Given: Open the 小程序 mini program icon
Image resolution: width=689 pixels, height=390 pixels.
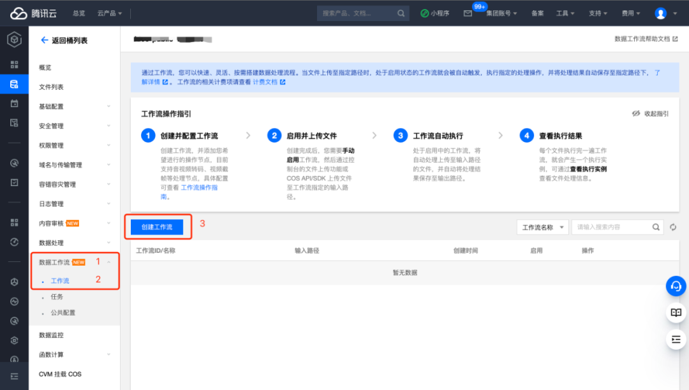Looking at the screenshot, I should click(424, 13).
